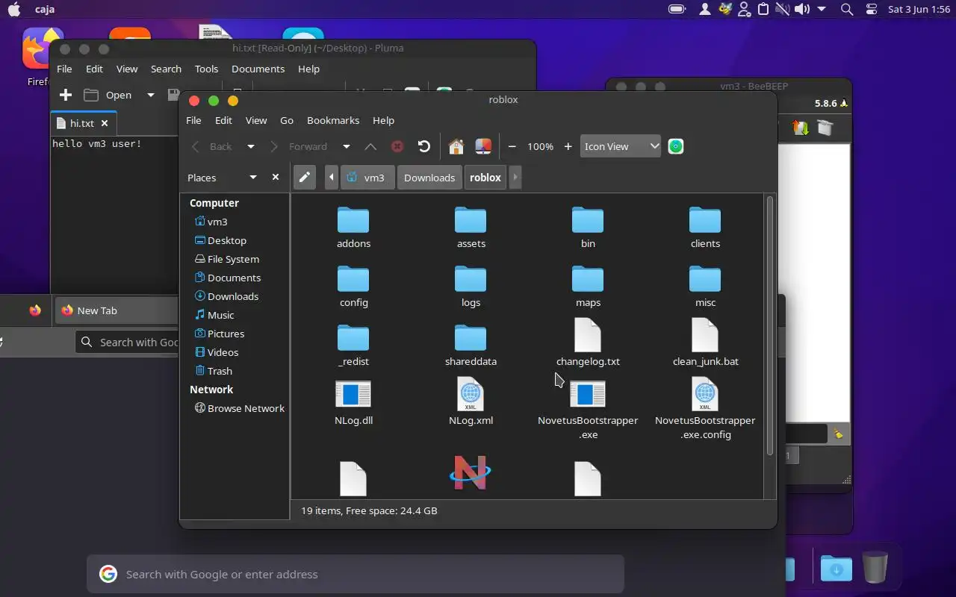
Task: Open the Go menu in Caja
Action: (x=287, y=120)
